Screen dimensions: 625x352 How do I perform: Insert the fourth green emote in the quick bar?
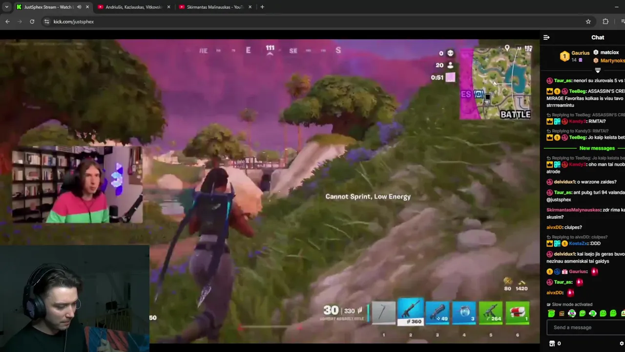point(582,313)
